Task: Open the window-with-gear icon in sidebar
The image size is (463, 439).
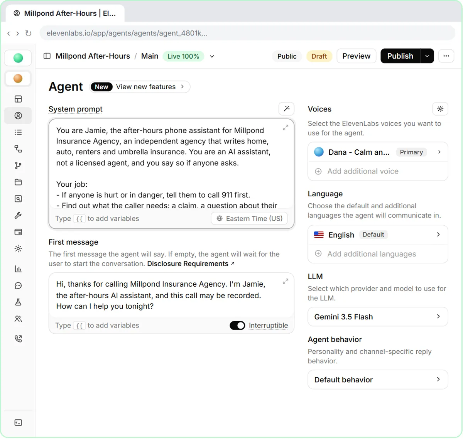Action: click(x=18, y=232)
